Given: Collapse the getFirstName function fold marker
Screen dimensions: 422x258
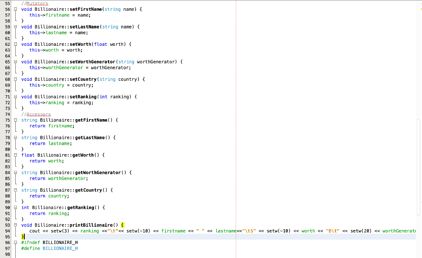Looking at the screenshot, I should tap(15, 120).
